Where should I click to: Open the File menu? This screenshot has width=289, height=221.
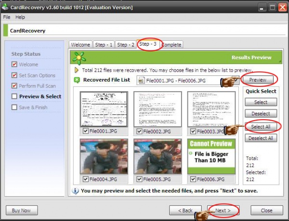7,17
